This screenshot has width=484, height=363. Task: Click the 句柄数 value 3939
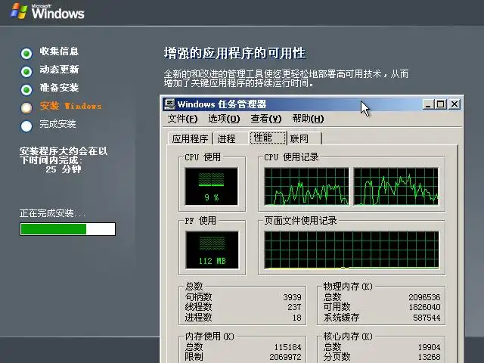[x=292, y=297]
